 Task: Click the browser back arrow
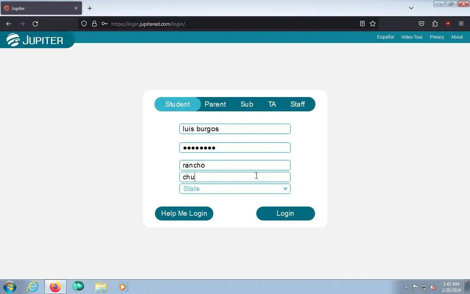coord(9,24)
